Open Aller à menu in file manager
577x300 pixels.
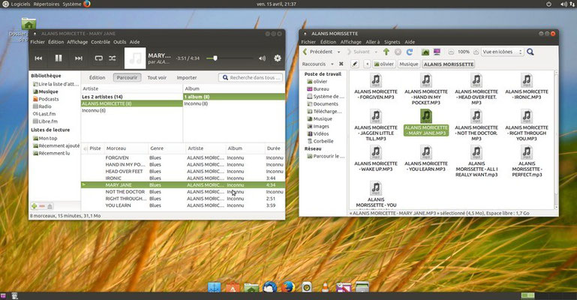point(372,42)
